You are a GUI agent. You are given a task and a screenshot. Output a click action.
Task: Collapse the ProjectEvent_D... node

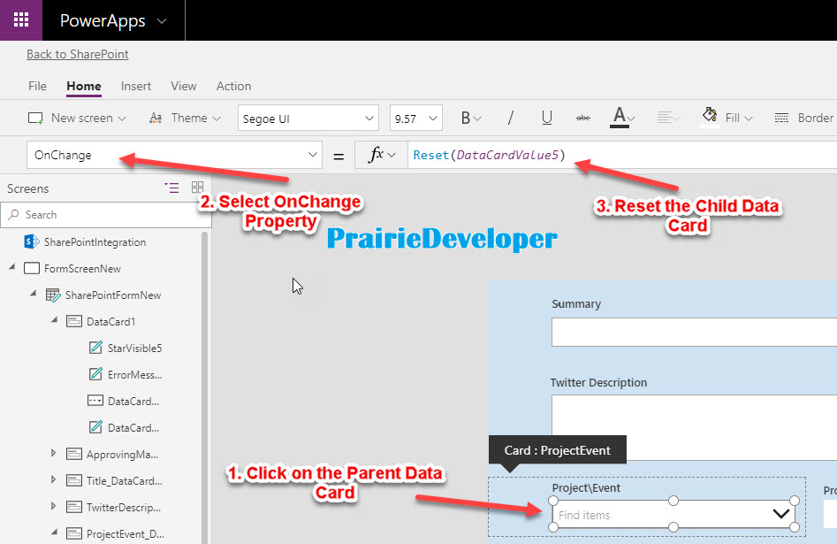54,532
